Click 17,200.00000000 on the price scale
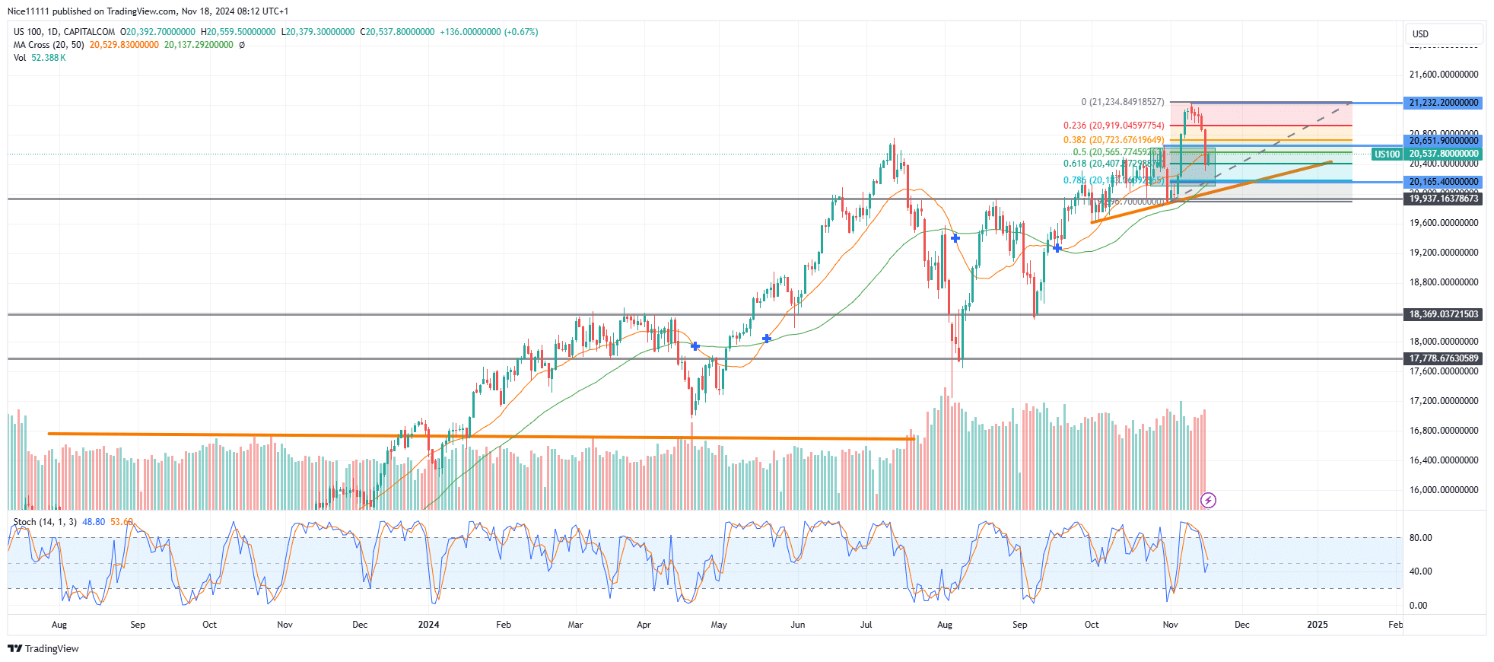This screenshot has height=662, width=1494. 1444,401
